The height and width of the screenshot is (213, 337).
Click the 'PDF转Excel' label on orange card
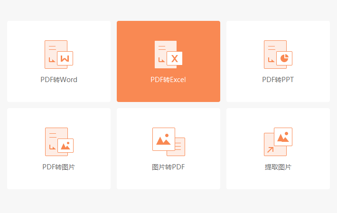tap(168, 80)
